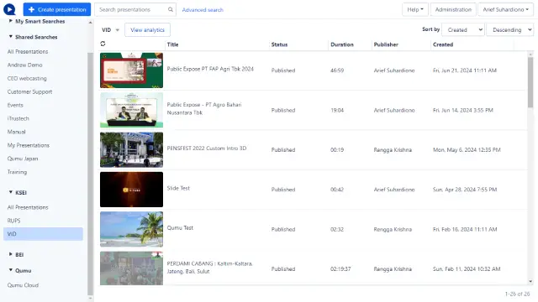Image resolution: width=538 pixels, height=302 pixels.
Task: Select Andrew Demo search
Action: tap(25, 65)
